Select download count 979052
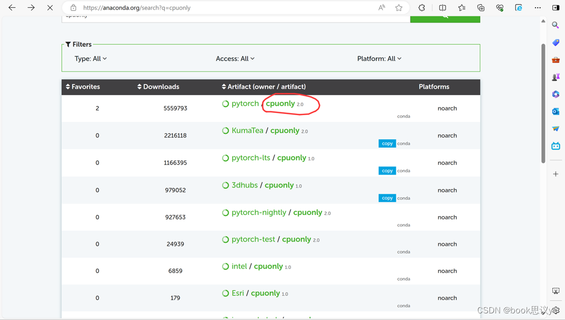Image resolution: width=565 pixels, height=320 pixels. point(175,190)
